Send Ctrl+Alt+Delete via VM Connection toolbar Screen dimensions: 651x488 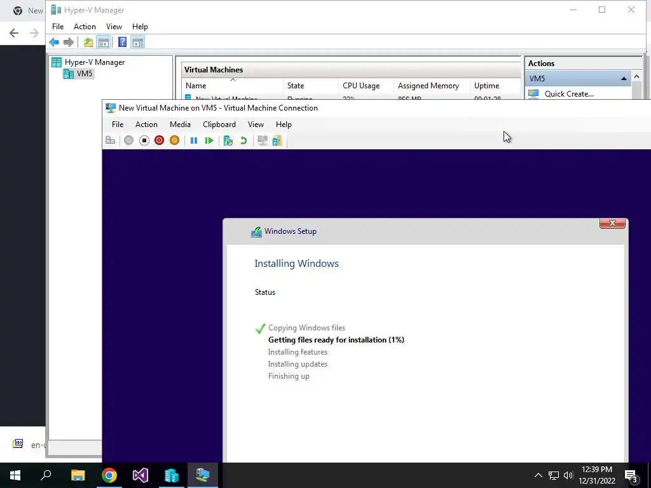click(x=111, y=140)
